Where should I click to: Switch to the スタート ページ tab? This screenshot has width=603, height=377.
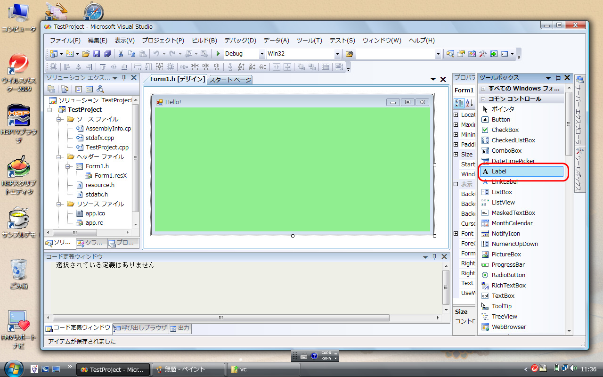coord(230,80)
